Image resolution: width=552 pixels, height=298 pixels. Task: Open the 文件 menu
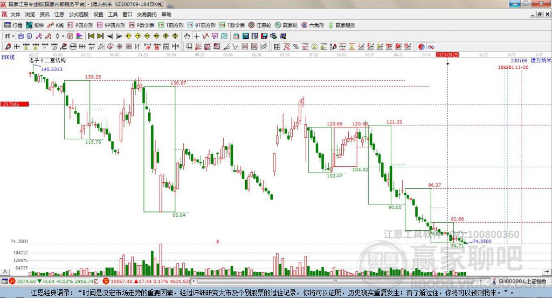[15, 15]
